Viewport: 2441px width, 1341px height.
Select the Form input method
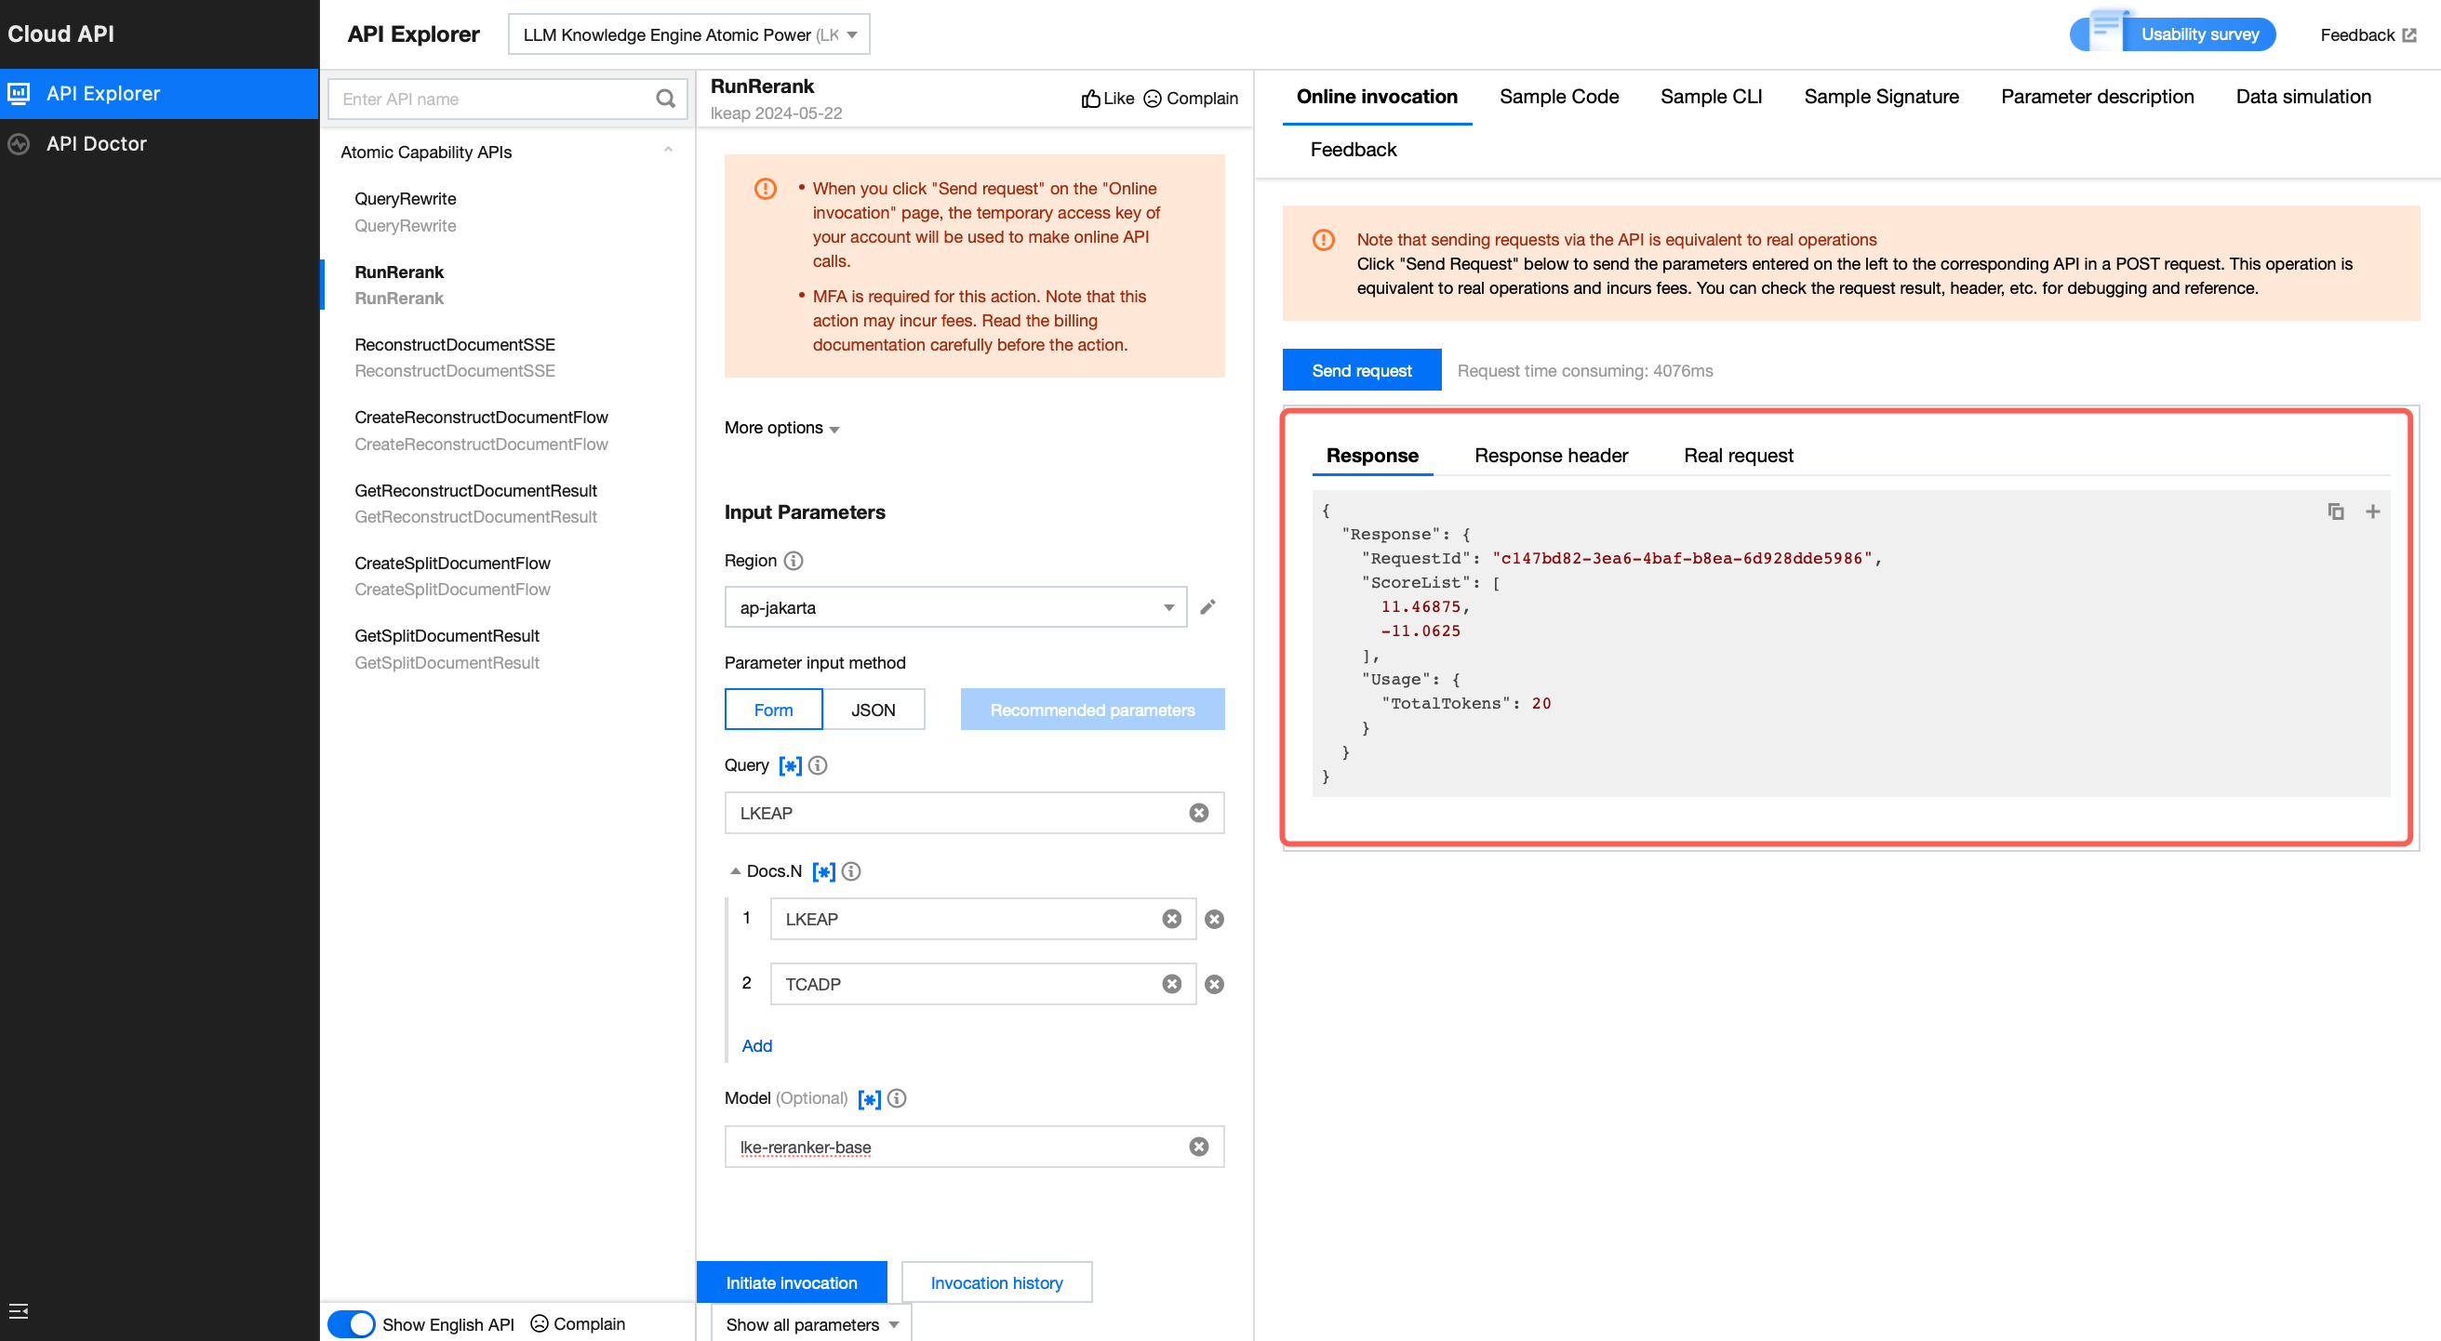[773, 710]
